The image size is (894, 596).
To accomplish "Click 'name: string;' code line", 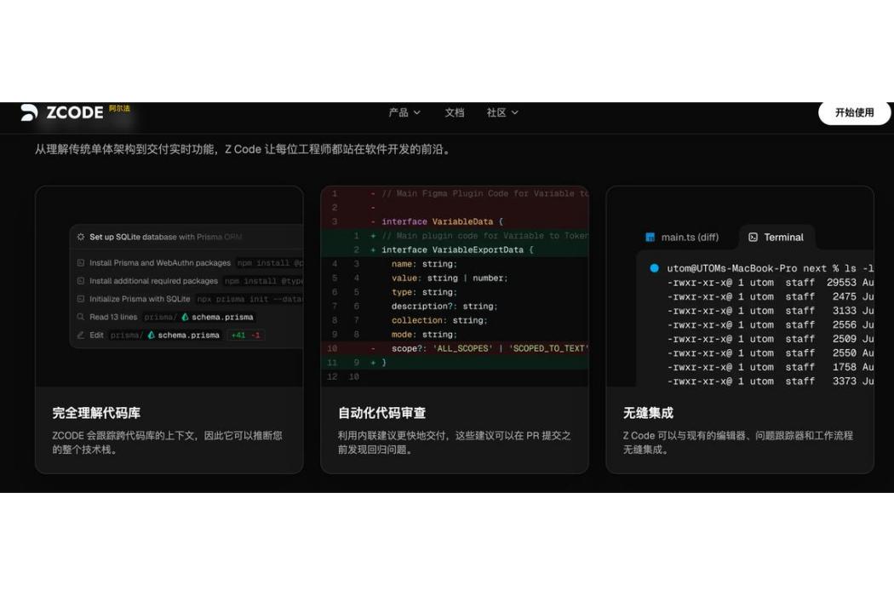I will pyautogui.click(x=424, y=264).
